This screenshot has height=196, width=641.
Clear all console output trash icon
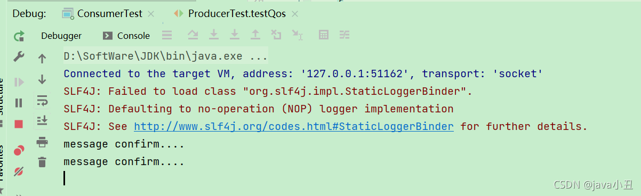pos(42,162)
